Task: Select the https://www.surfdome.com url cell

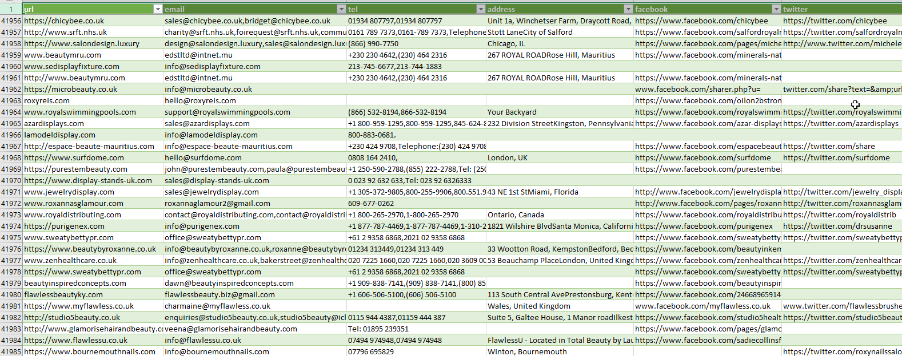Action: 93,157
